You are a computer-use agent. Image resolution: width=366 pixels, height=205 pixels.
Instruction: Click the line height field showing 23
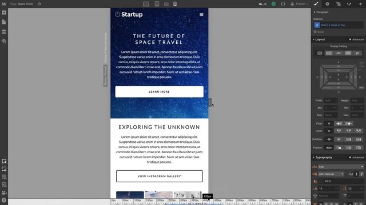356,188
